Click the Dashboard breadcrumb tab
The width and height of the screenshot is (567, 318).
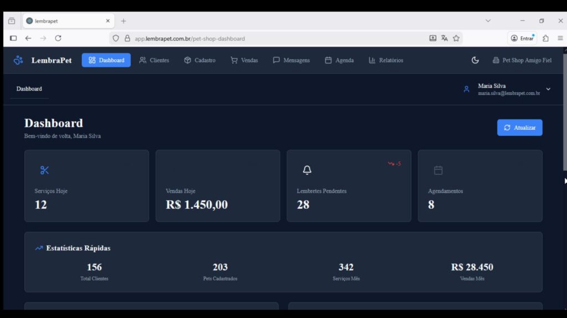(x=29, y=89)
